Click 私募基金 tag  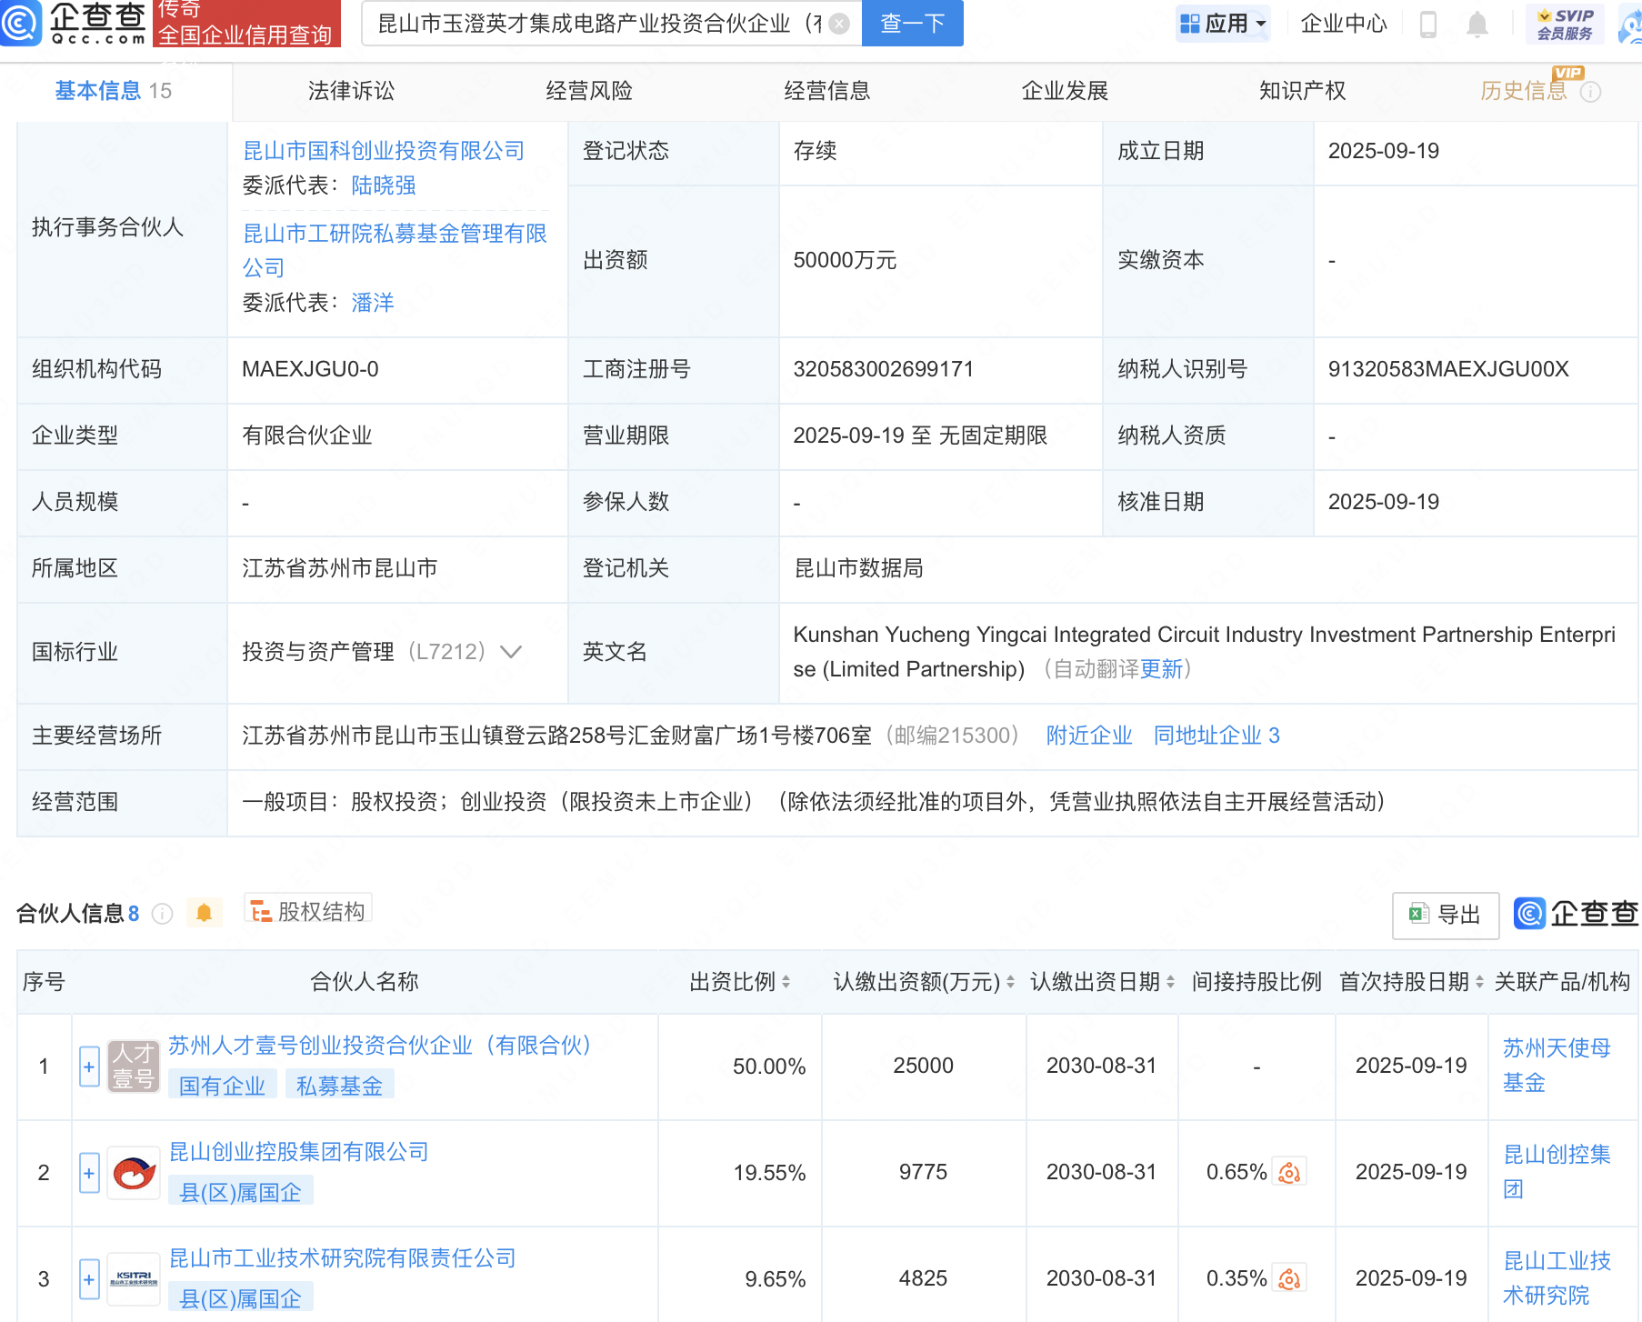(339, 1086)
